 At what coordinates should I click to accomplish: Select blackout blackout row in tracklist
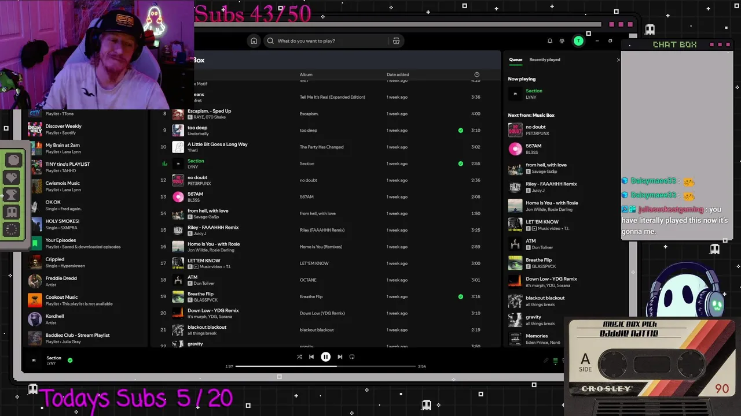(324, 330)
